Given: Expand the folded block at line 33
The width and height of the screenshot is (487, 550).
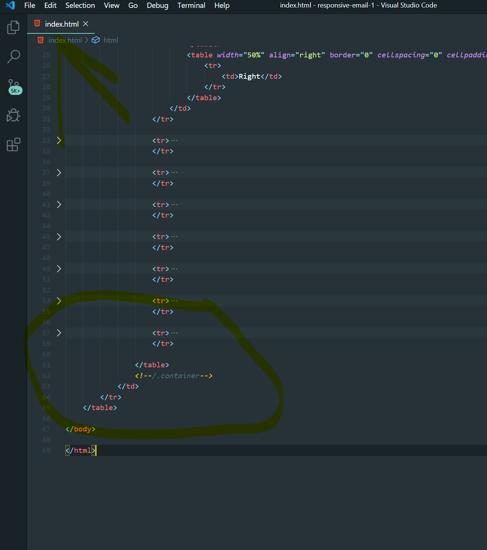Looking at the screenshot, I should click(59, 140).
